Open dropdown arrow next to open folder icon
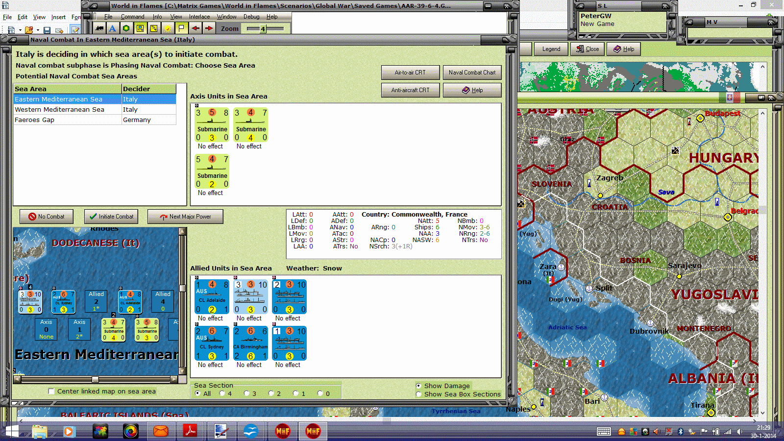Image resolution: width=784 pixels, height=441 pixels. click(38, 30)
